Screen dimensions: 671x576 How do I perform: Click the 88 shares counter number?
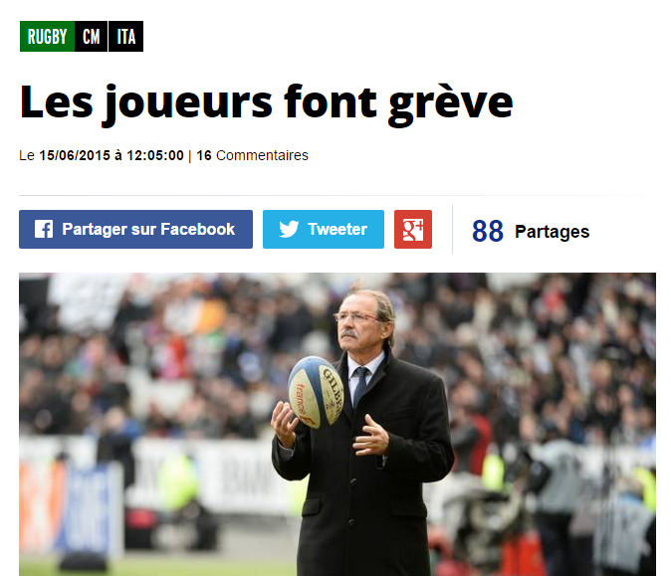tap(488, 231)
